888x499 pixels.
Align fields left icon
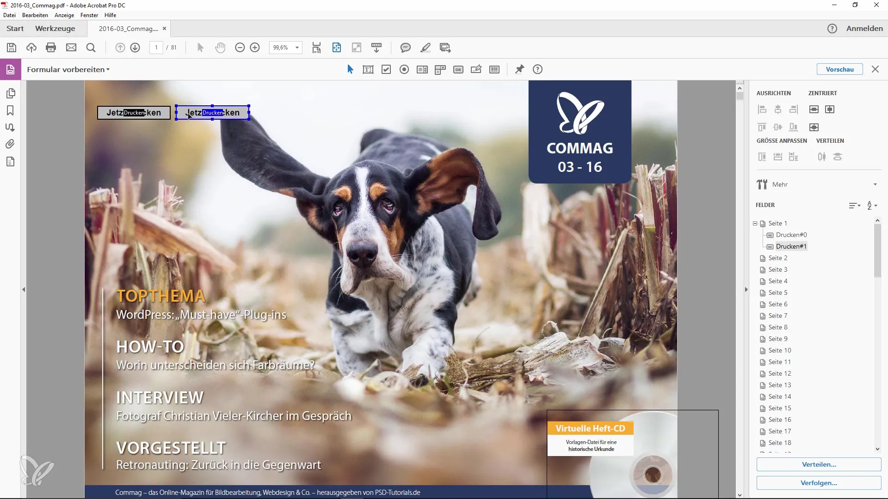762,110
